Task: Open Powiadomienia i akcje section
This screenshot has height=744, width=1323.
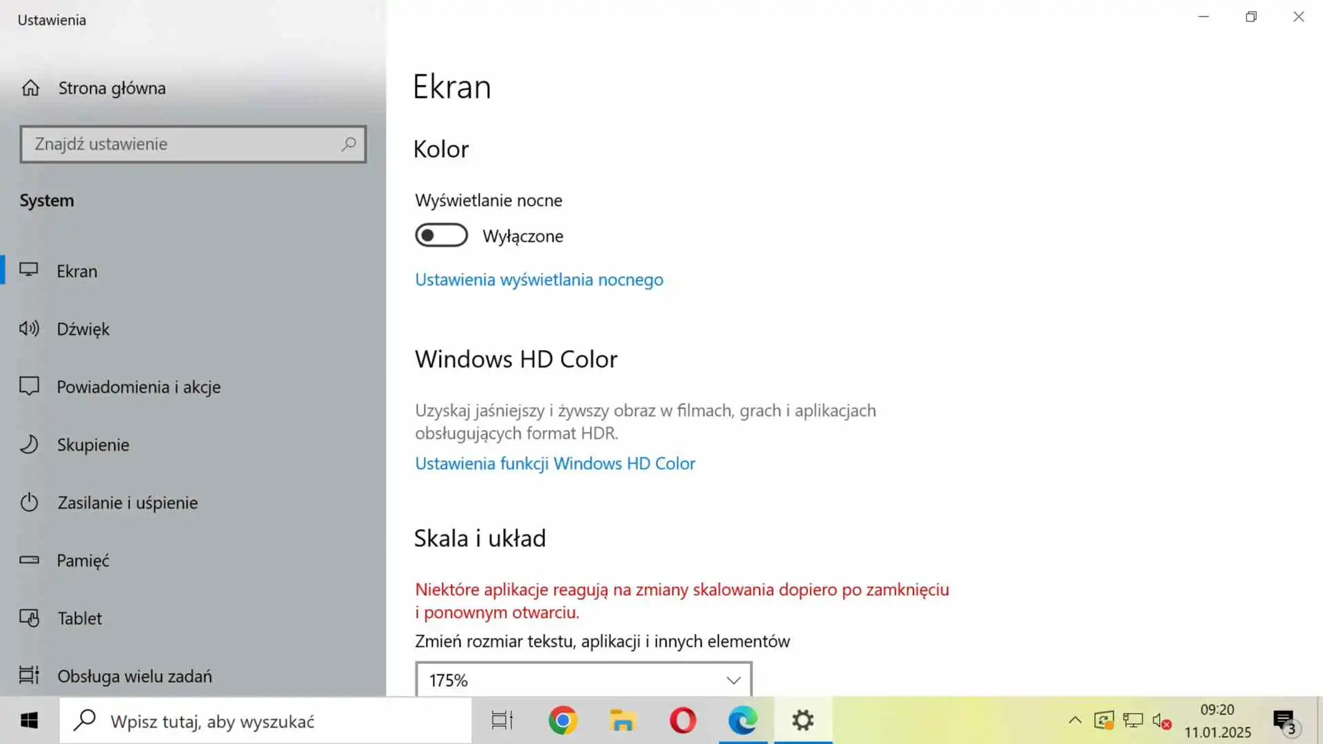Action: 139,387
